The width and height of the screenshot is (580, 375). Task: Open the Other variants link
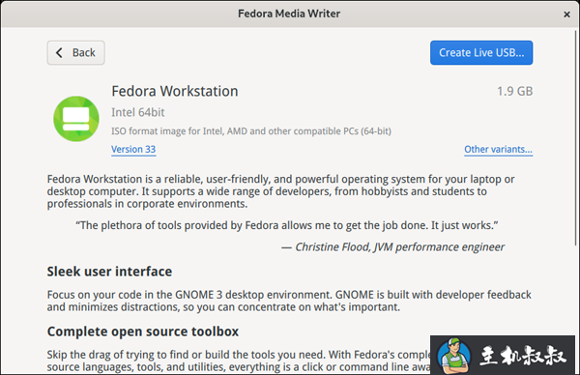498,149
